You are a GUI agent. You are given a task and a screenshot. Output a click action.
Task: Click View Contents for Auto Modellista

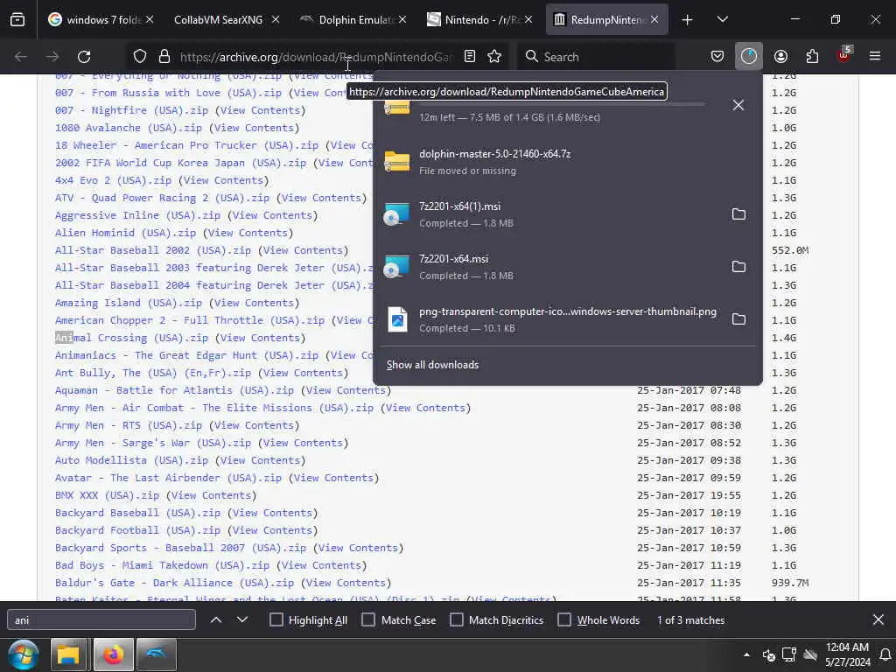tap(260, 460)
